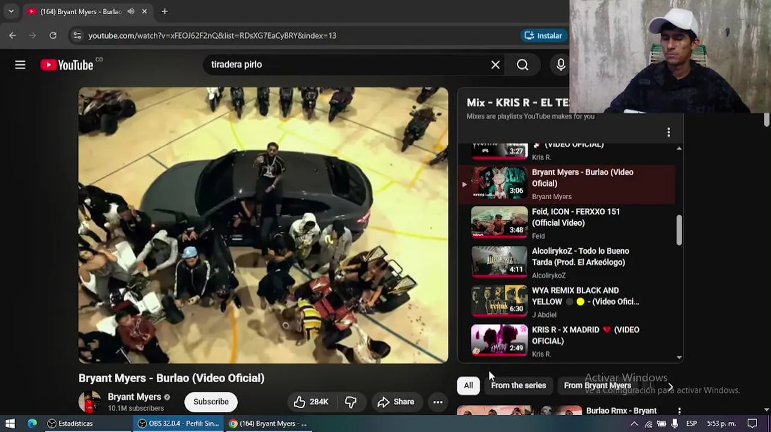Click WYA REMIX thumbnail with 6:30 duration
Viewport: 771px width, 432px height.
point(499,301)
